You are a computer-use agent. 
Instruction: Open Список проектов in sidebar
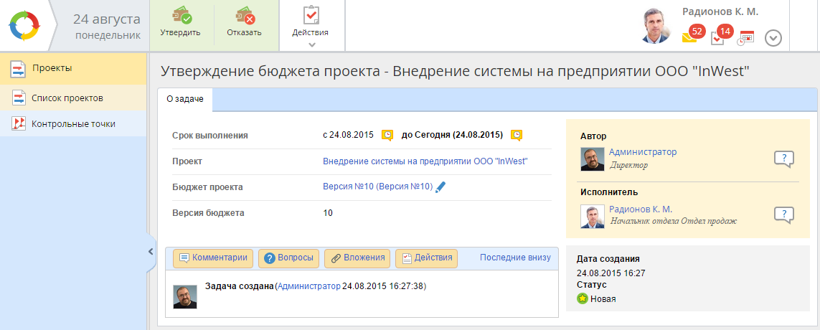pyautogui.click(x=73, y=98)
